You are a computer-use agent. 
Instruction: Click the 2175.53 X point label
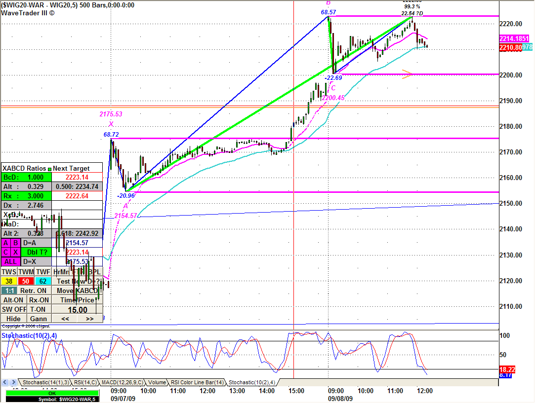pyautogui.click(x=111, y=114)
